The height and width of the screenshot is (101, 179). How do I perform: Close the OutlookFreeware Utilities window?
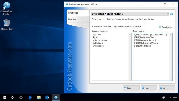173,4
